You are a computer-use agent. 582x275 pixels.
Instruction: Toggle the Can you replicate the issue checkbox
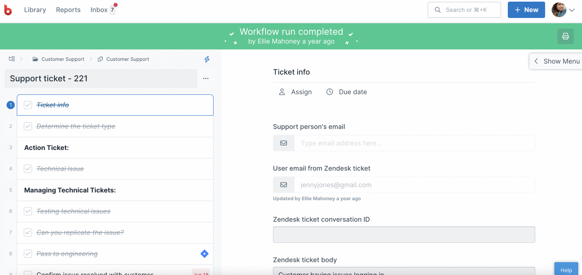click(x=28, y=233)
